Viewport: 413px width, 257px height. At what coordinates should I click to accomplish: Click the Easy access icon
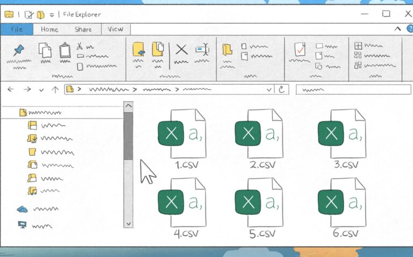245,56
